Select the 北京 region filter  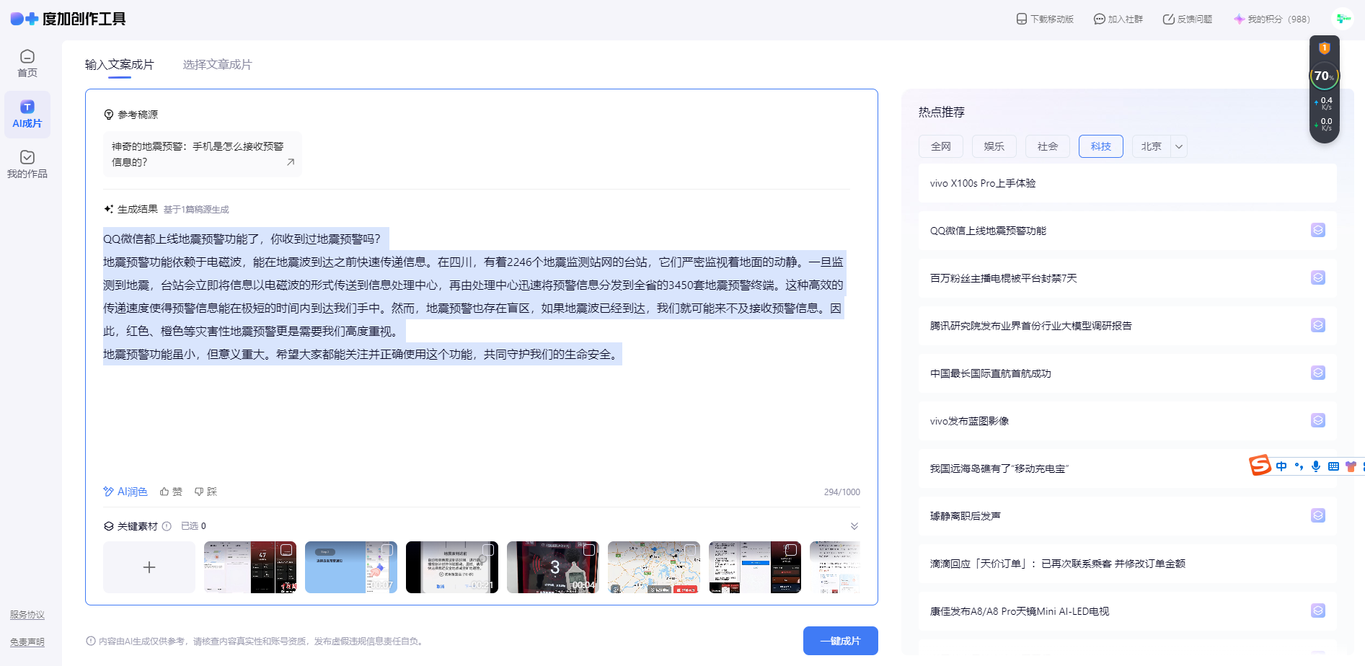pos(1152,146)
